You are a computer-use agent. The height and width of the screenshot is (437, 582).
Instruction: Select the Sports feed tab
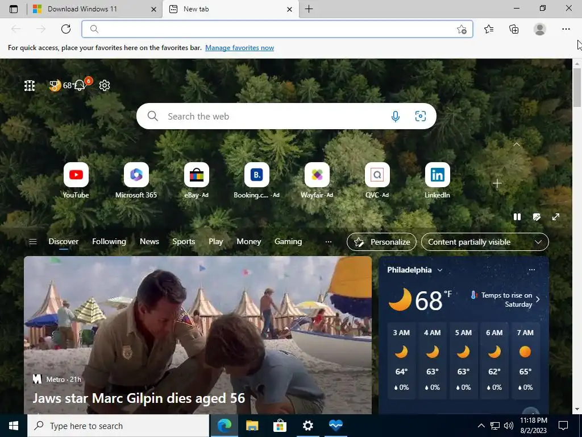(x=184, y=241)
